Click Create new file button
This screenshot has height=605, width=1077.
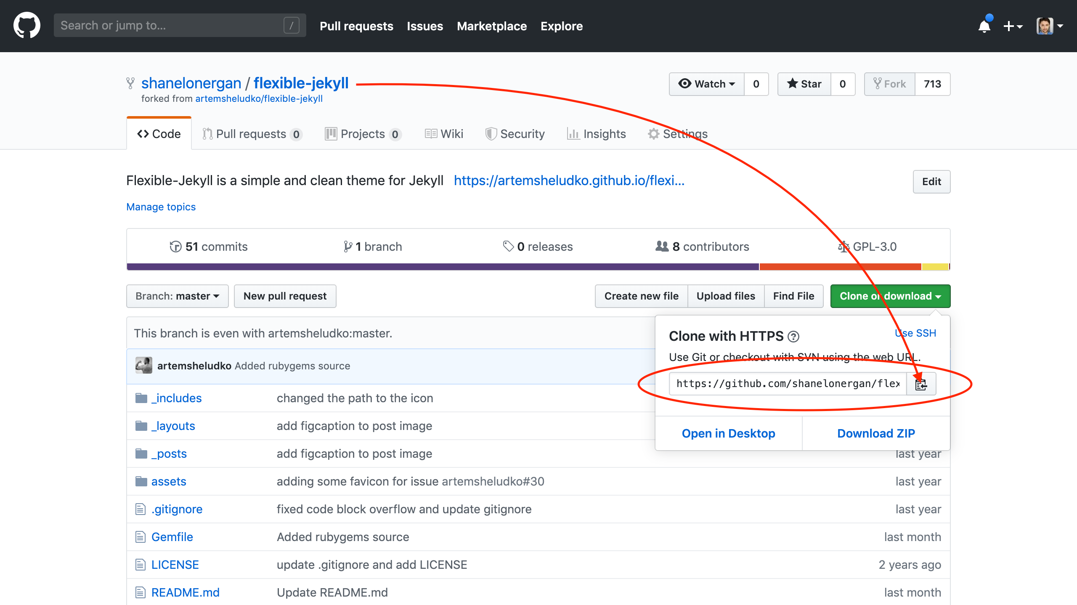641,296
